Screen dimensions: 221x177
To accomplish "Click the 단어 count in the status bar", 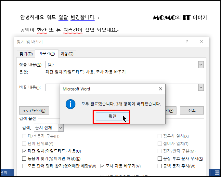I will click(x=4, y=172).
